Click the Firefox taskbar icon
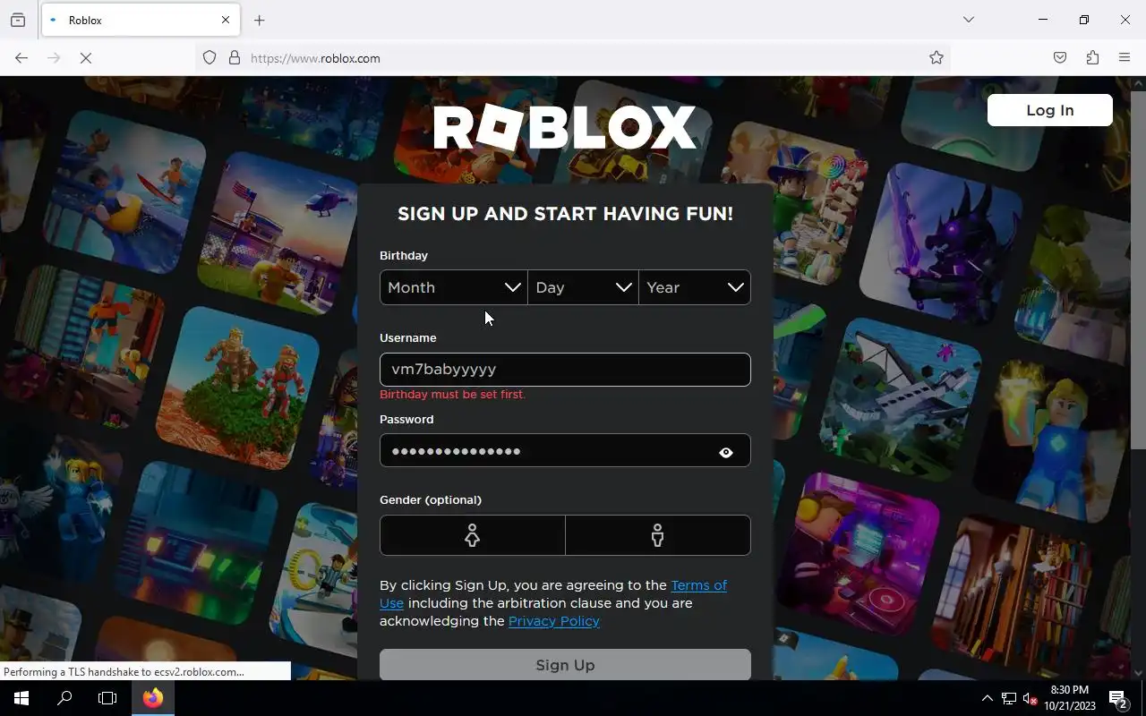The height and width of the screenshot is (716, 1146). click(153, 698)
